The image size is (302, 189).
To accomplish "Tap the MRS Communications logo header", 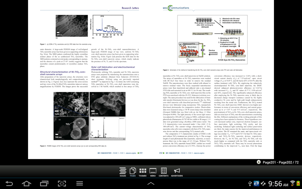I will 176,8.
